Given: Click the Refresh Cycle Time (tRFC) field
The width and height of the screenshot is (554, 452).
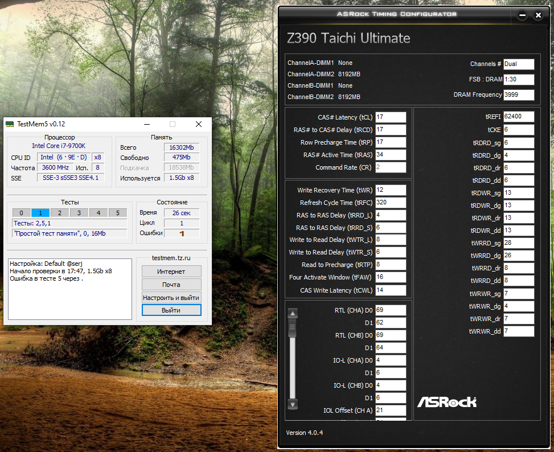Looking at the screenshot, I should coord(391,203).
